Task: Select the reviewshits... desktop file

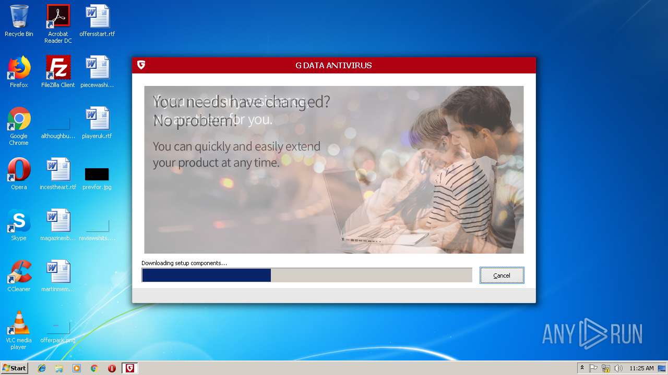Action: 97,229
